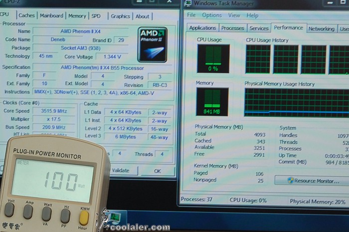Screen dimensions: 349x232
Task: Click the Memory 841 MB meter
Action: click(212, 102)
